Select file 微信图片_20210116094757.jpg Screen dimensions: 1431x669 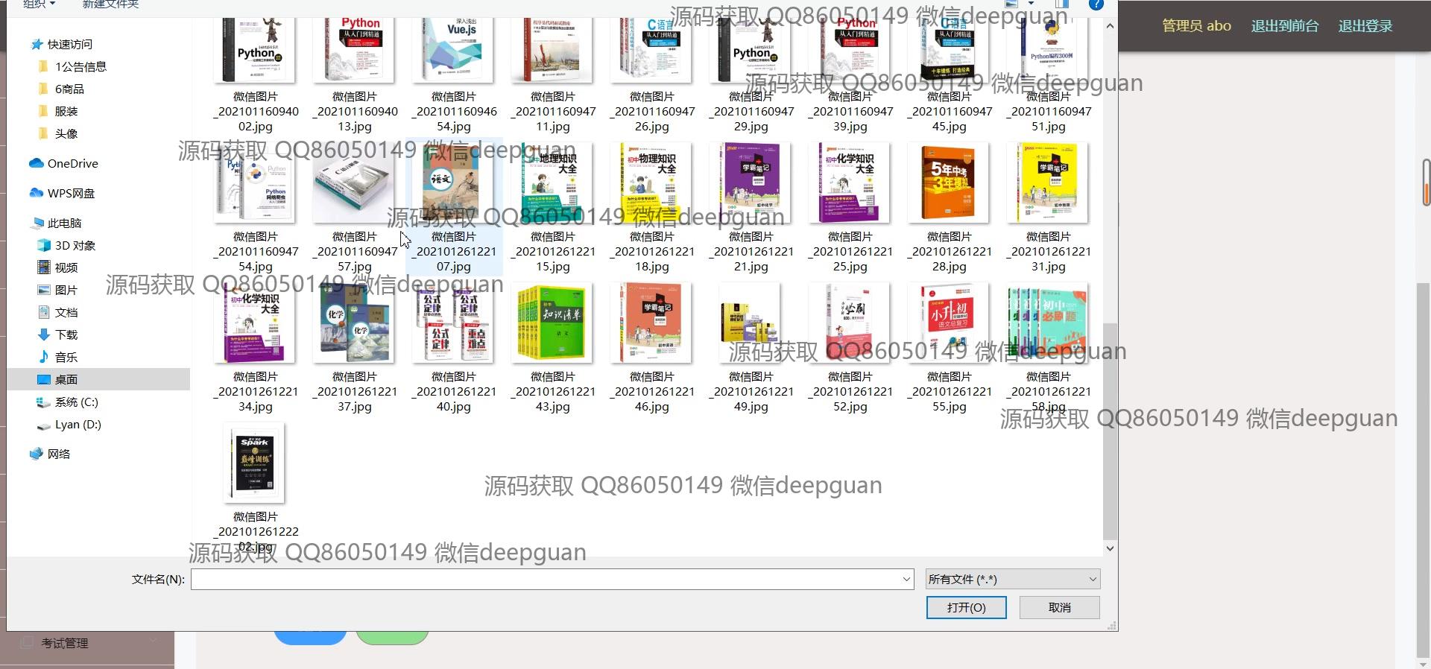[x=355, y=207]
